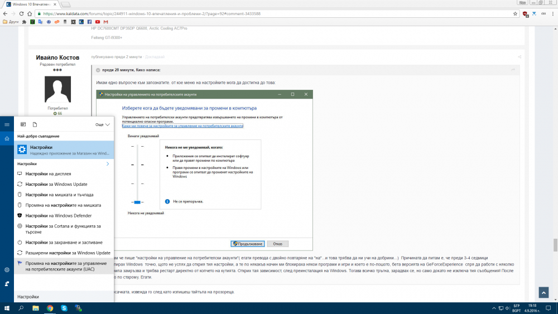Collapse the Кико quote toggle icon
Image resolution: width=558 pixels, height=314 pixels.
[98, 70]
